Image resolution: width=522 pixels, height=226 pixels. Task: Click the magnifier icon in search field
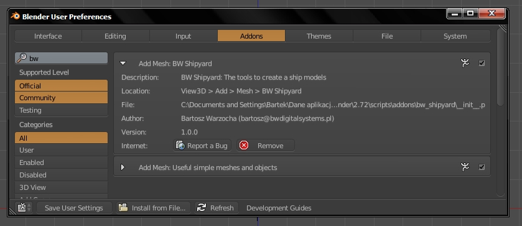[x=22, y=58]
